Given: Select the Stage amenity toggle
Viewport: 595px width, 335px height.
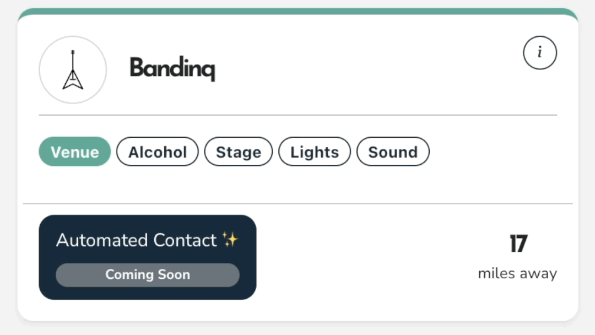Looking at the screenshot, I should 238,152.
